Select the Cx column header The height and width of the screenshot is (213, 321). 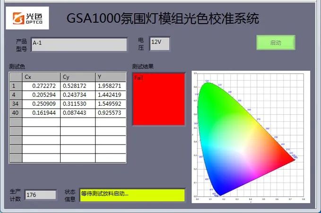tap(41, 77)
